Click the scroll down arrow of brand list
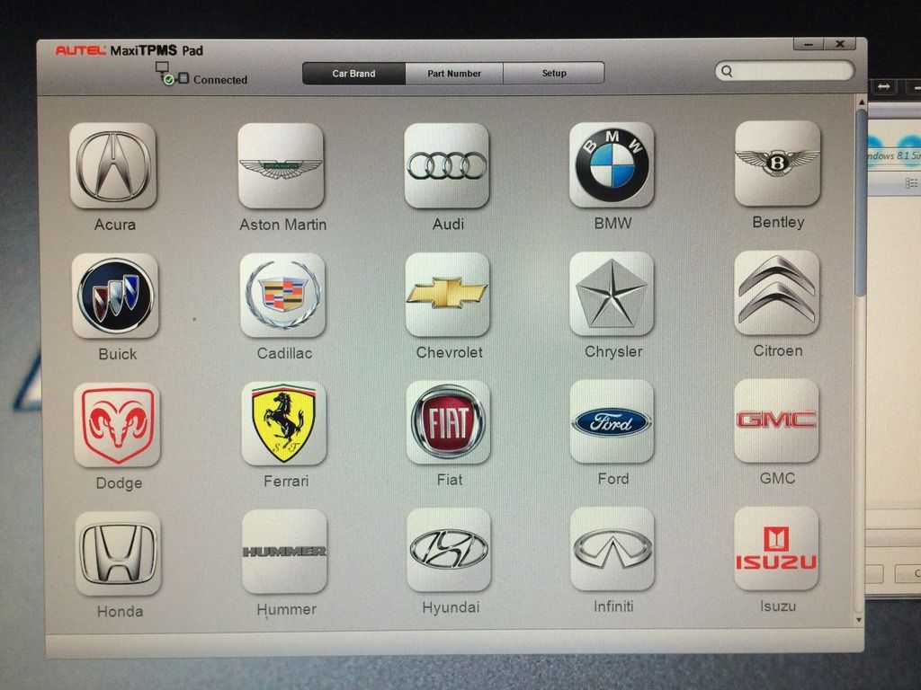Viewport: 921px width, 690px height. tap(859, 620)
